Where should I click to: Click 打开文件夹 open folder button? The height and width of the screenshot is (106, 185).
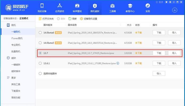pyautogui.click(x=46, y=19)
